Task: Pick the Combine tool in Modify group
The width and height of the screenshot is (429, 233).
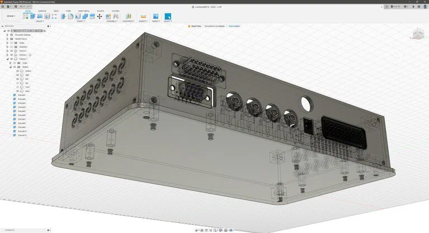Action: point(85,16)
